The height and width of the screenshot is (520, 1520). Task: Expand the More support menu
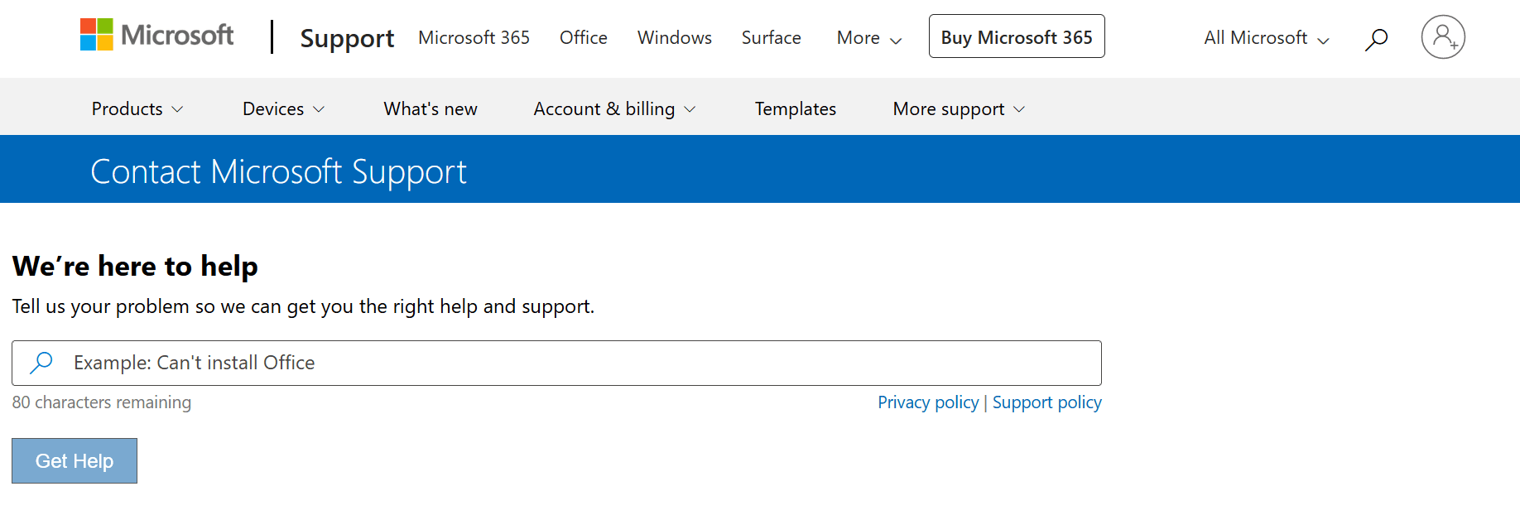point(959,109)
